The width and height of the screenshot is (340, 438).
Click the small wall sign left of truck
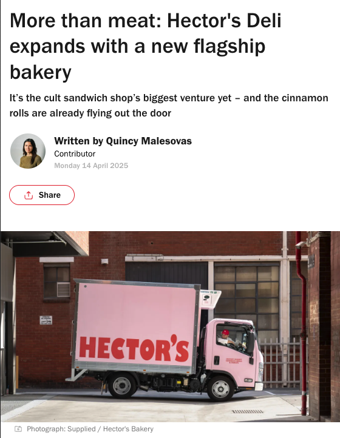(x=46, y=320)
